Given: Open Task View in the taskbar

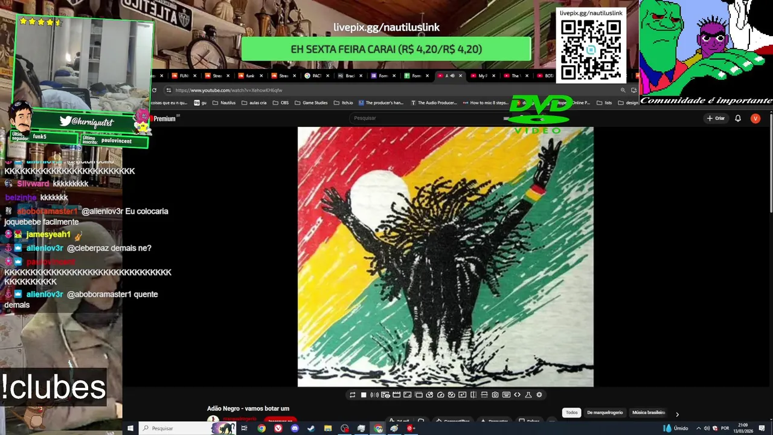Looking at the screenshot, I should tap(244, 428).
